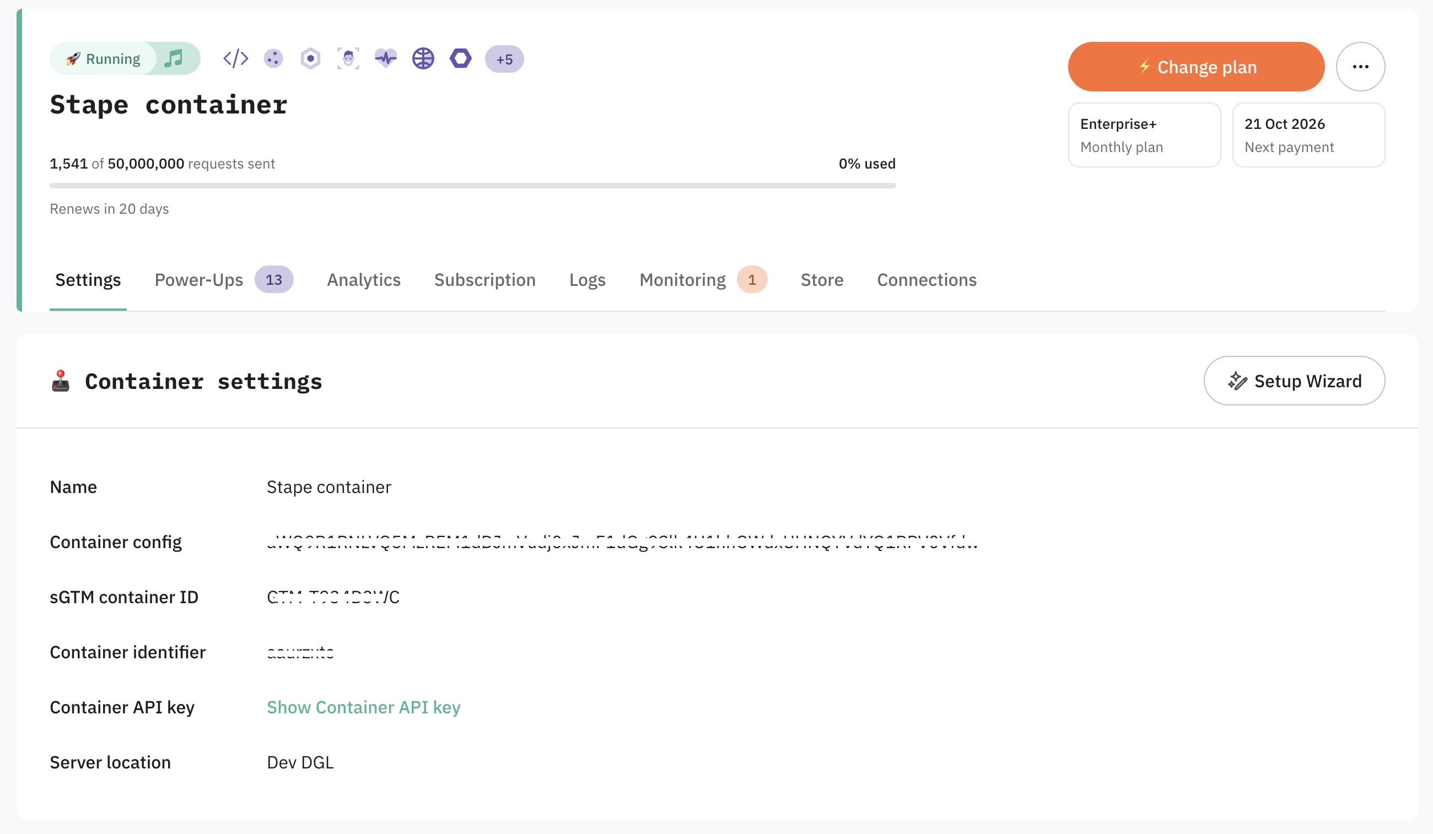Click the Stape container name value
This screenshot has width=1433, height=834.
(x=328, y=486)
